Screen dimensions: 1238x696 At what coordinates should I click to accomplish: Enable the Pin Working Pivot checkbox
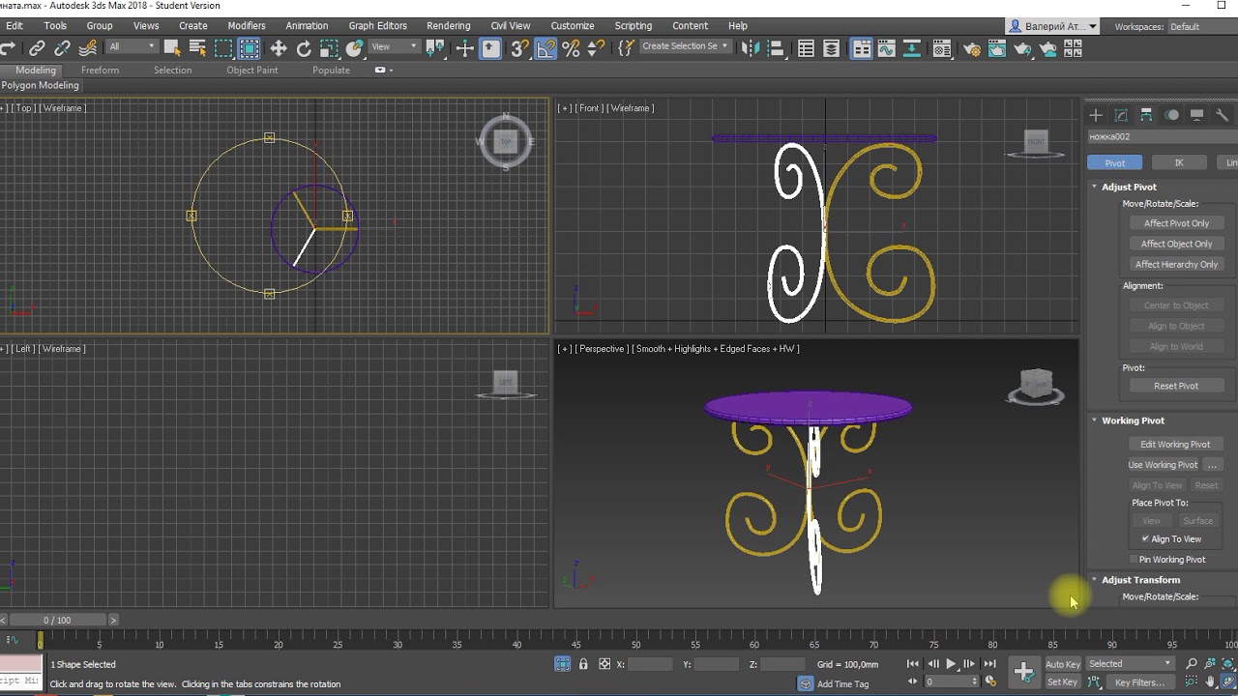[x=1134, y=560]
